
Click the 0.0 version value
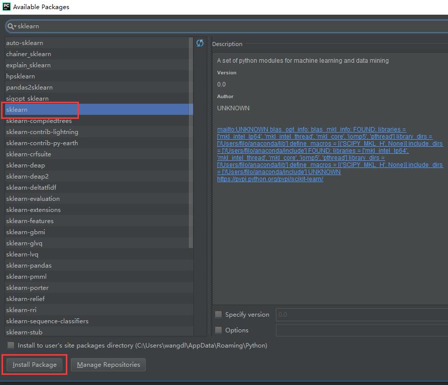point(221,84)
